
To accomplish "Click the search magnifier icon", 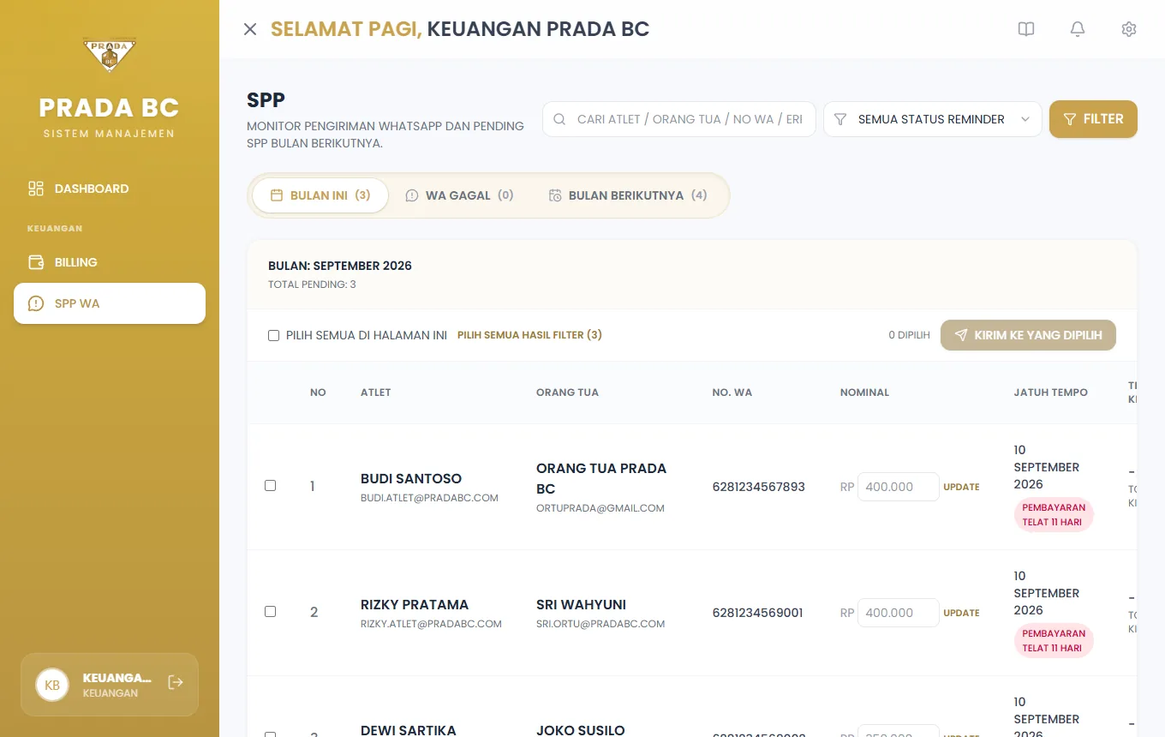I will click(x=559, y=119).
